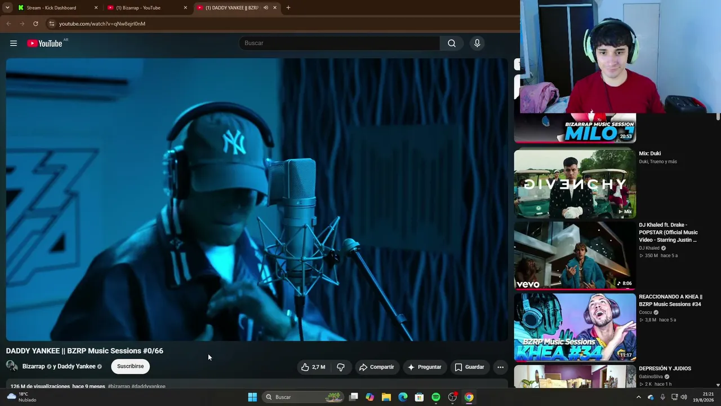Mute the DADDY YANKEE tab via speaker icon
This screenshot has width=721, height=406.
pos(266,8)
